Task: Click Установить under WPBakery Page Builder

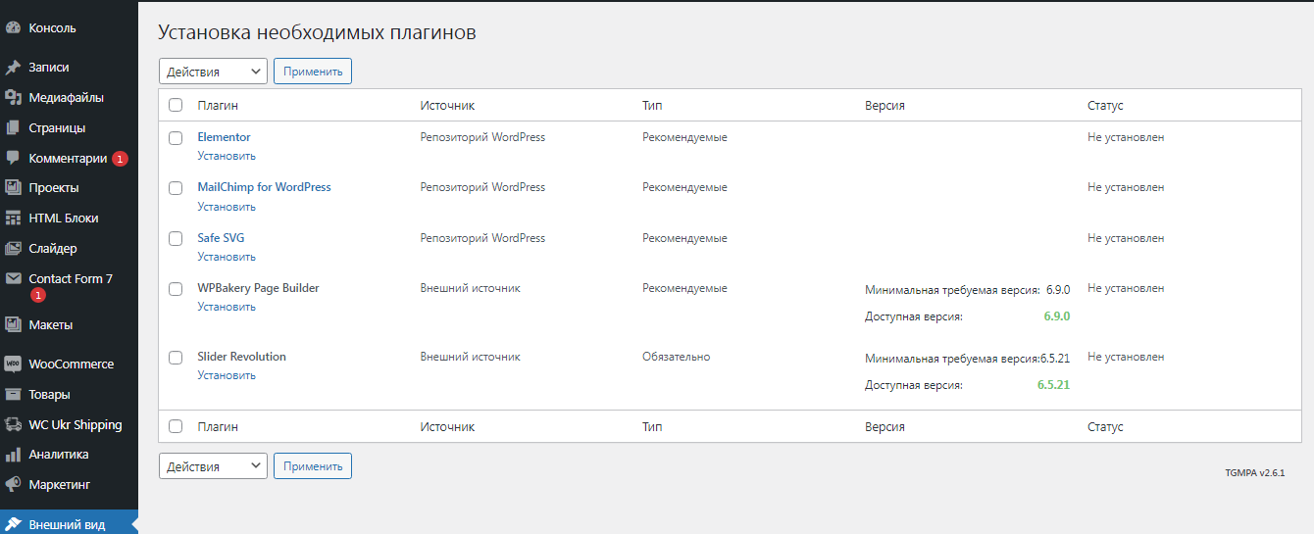Action: pyautogui.click(x=227, y=307)
